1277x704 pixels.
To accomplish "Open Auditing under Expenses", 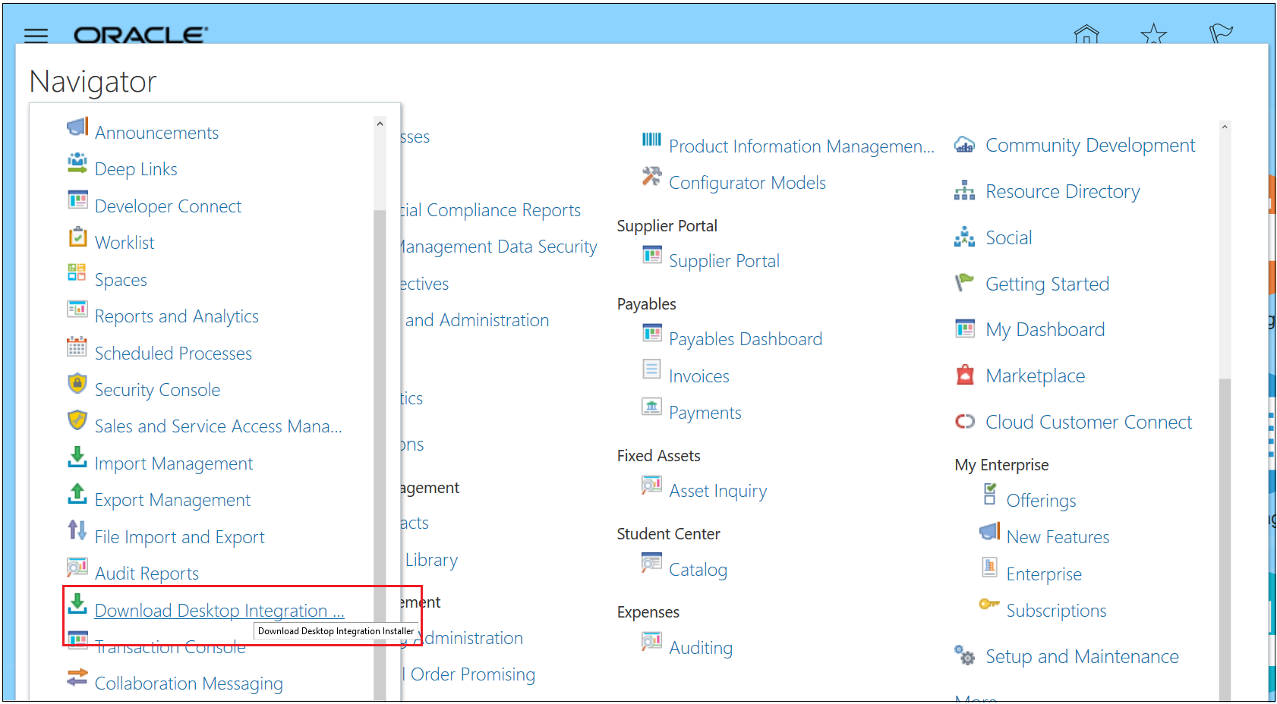I will 701,647.
